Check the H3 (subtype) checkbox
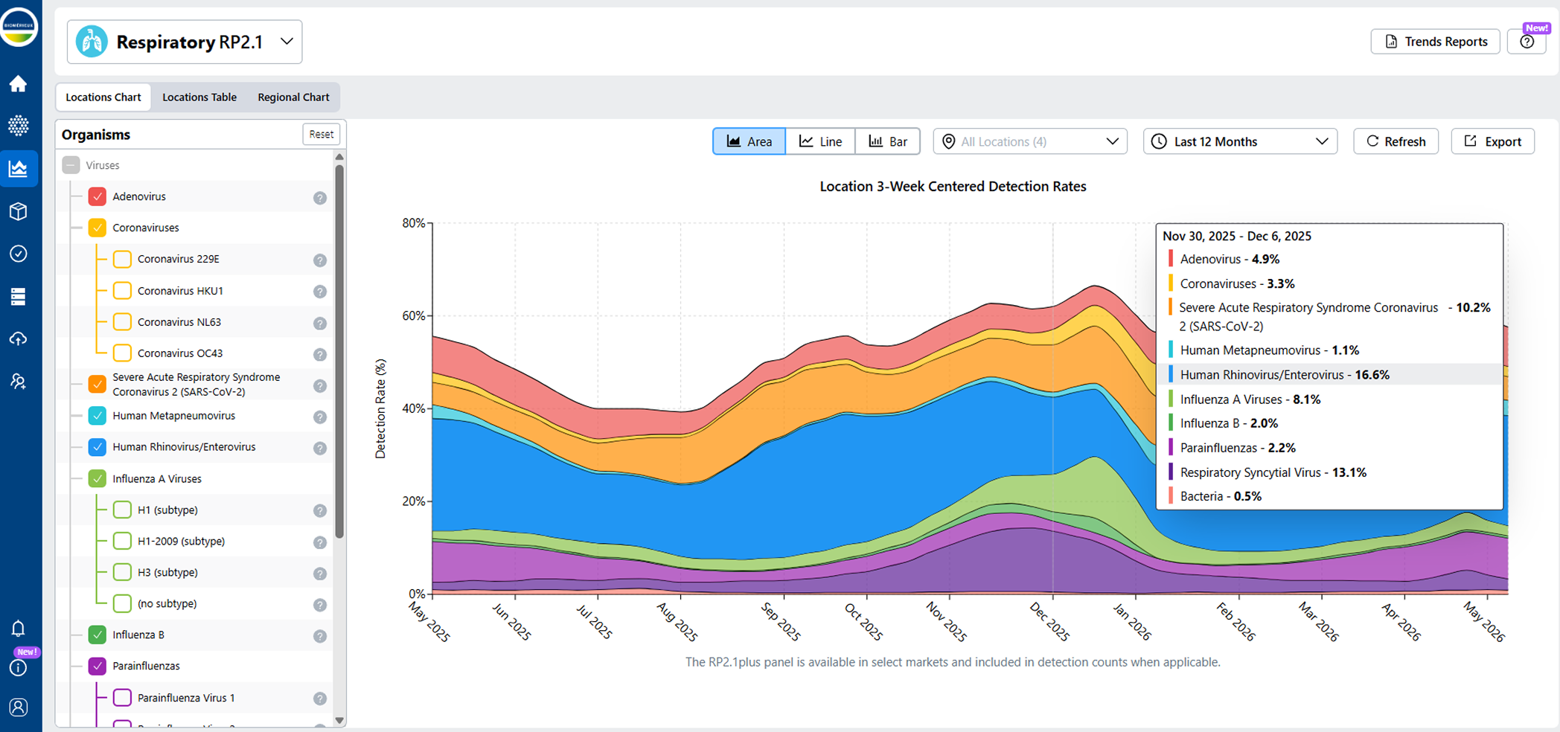Viewport: 1560px width, 732px height. [122, 572]
